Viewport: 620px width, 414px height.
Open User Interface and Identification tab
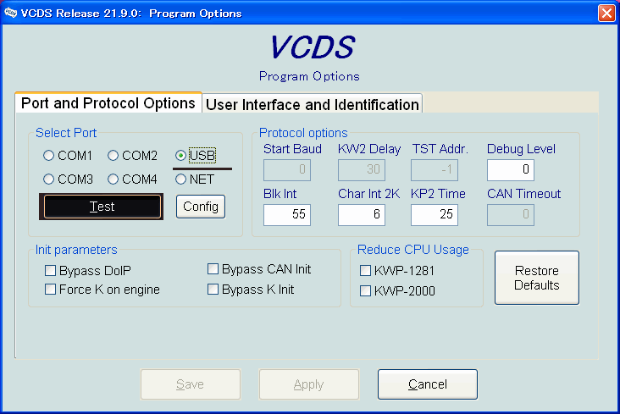pos(313,104)
